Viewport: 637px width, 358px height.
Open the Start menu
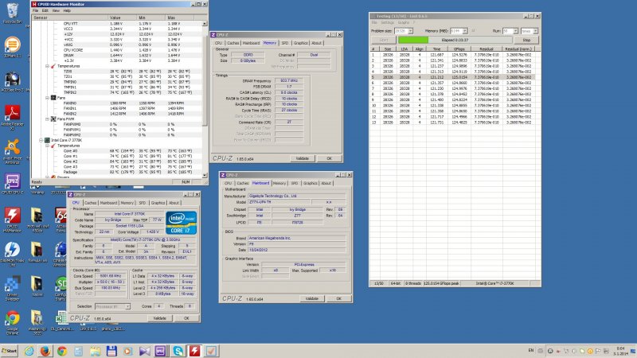[x=10, y=351]
